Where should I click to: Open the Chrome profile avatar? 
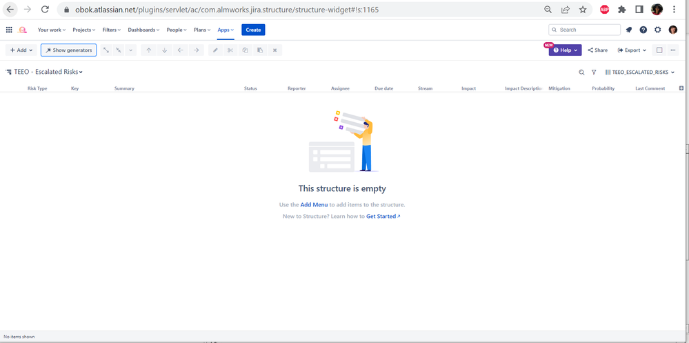tap(657, 9)
